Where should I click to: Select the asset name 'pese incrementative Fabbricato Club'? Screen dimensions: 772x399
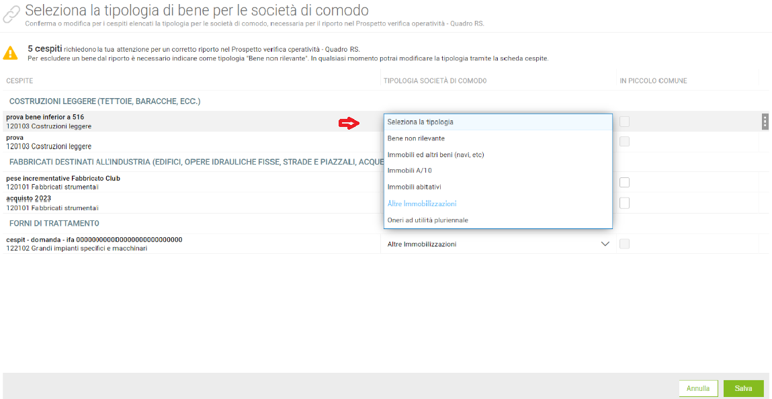click(63, 178)
